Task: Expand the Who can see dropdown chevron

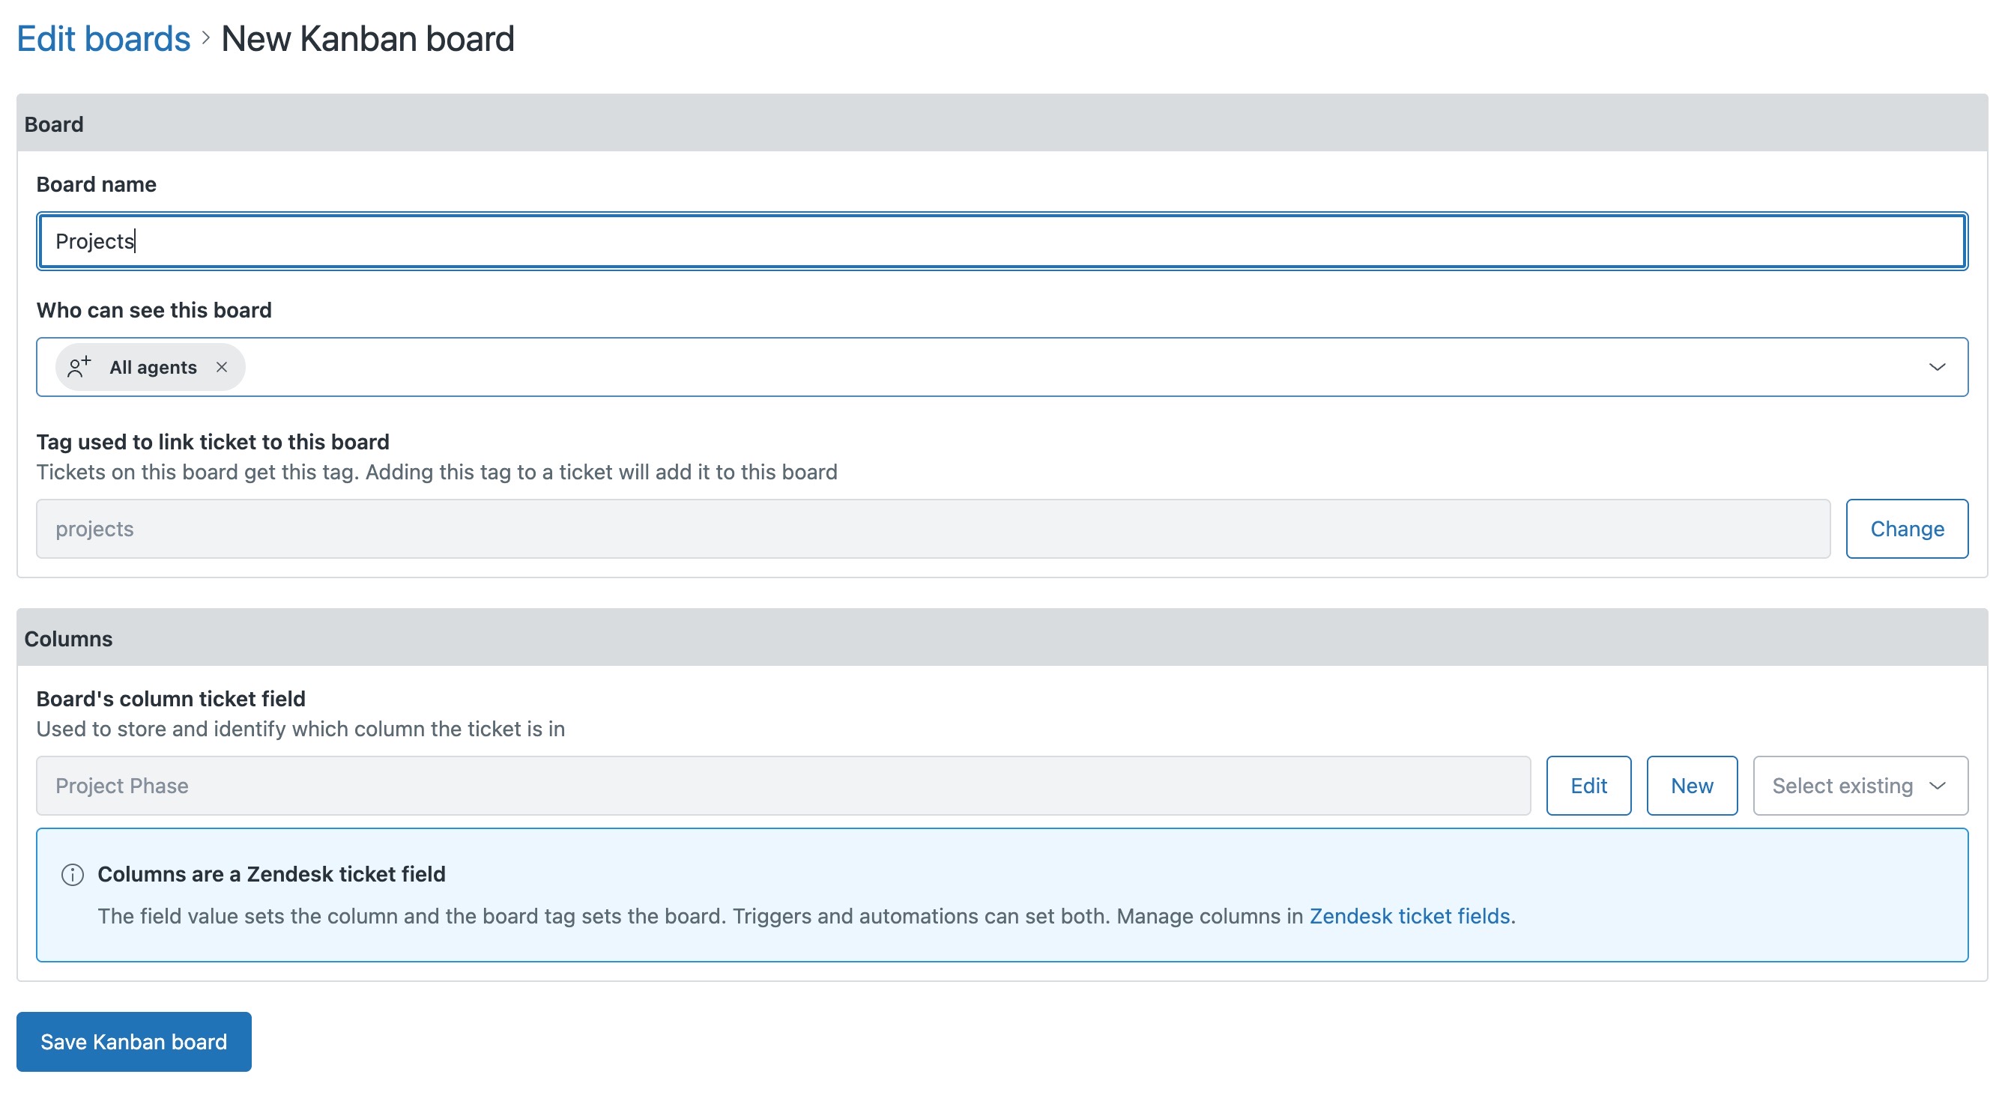Action: 1937,367
